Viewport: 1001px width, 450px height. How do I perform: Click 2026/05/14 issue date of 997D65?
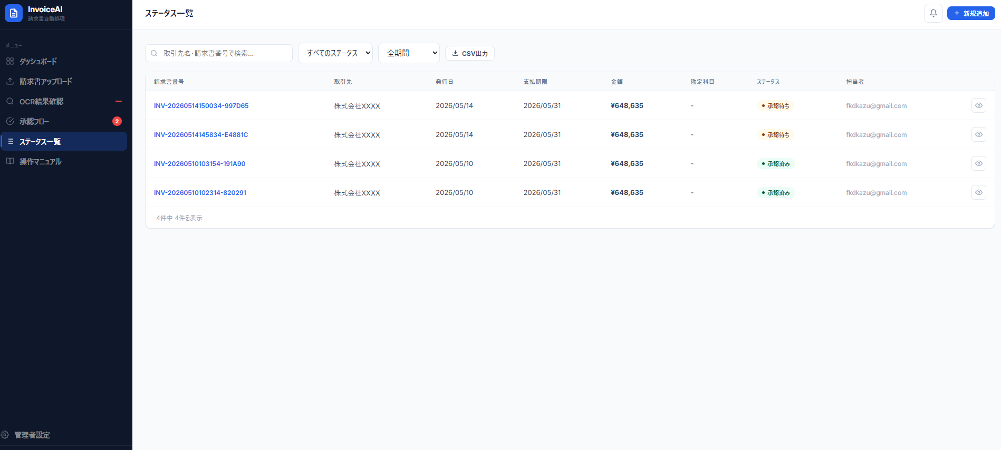tap(454, 105)
